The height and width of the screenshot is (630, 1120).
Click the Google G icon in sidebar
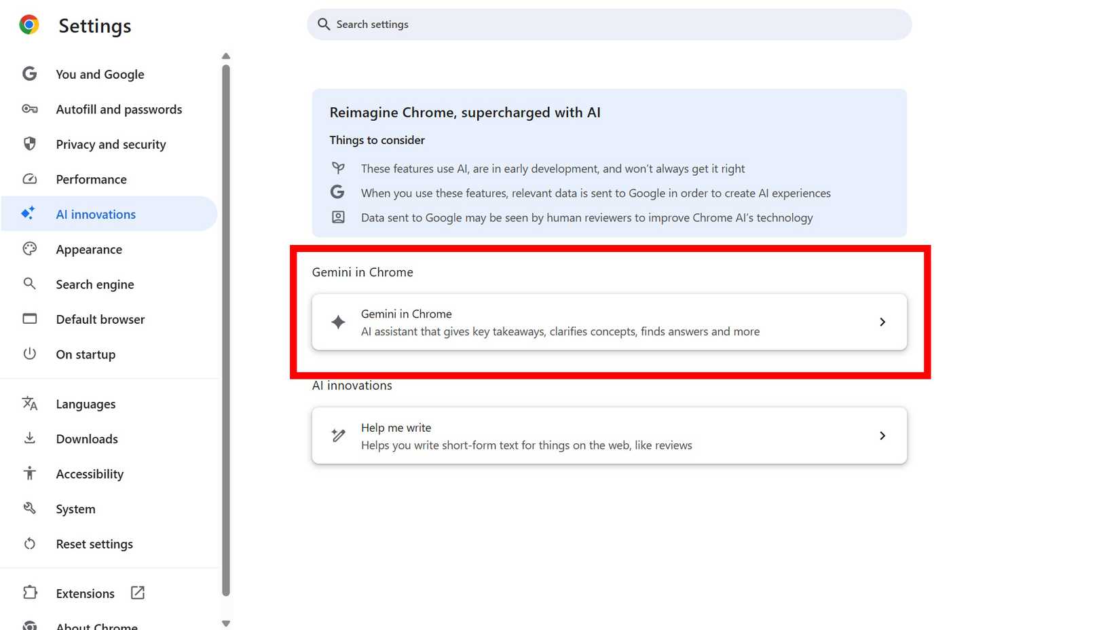29,74
